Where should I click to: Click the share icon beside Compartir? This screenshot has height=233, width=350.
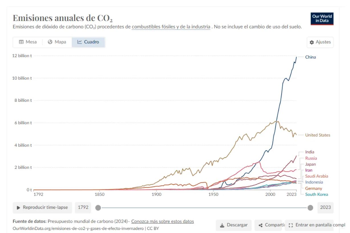260,225
